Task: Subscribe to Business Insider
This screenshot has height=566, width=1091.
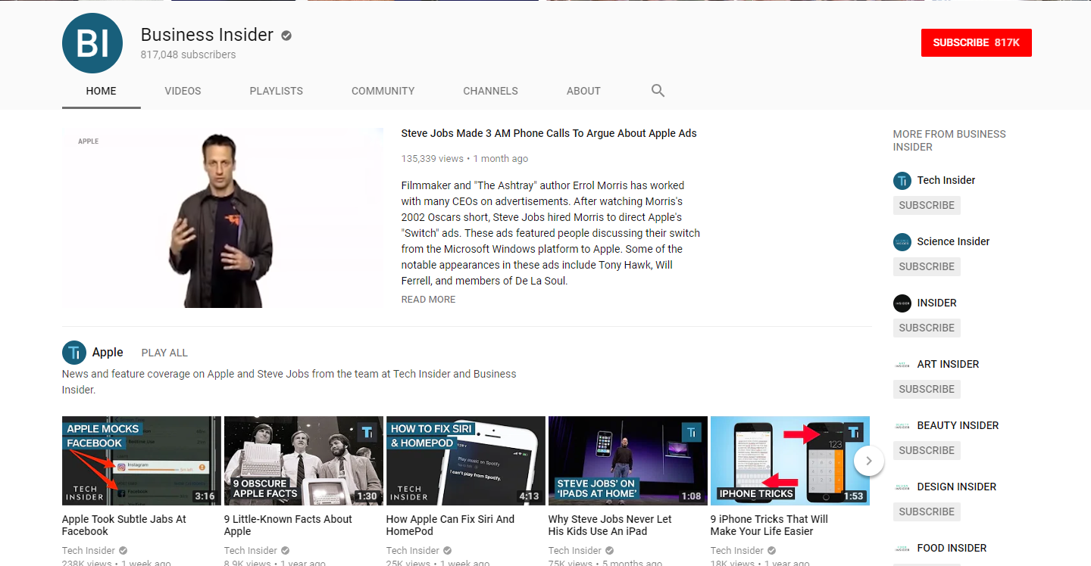Action: pos(976,42)
